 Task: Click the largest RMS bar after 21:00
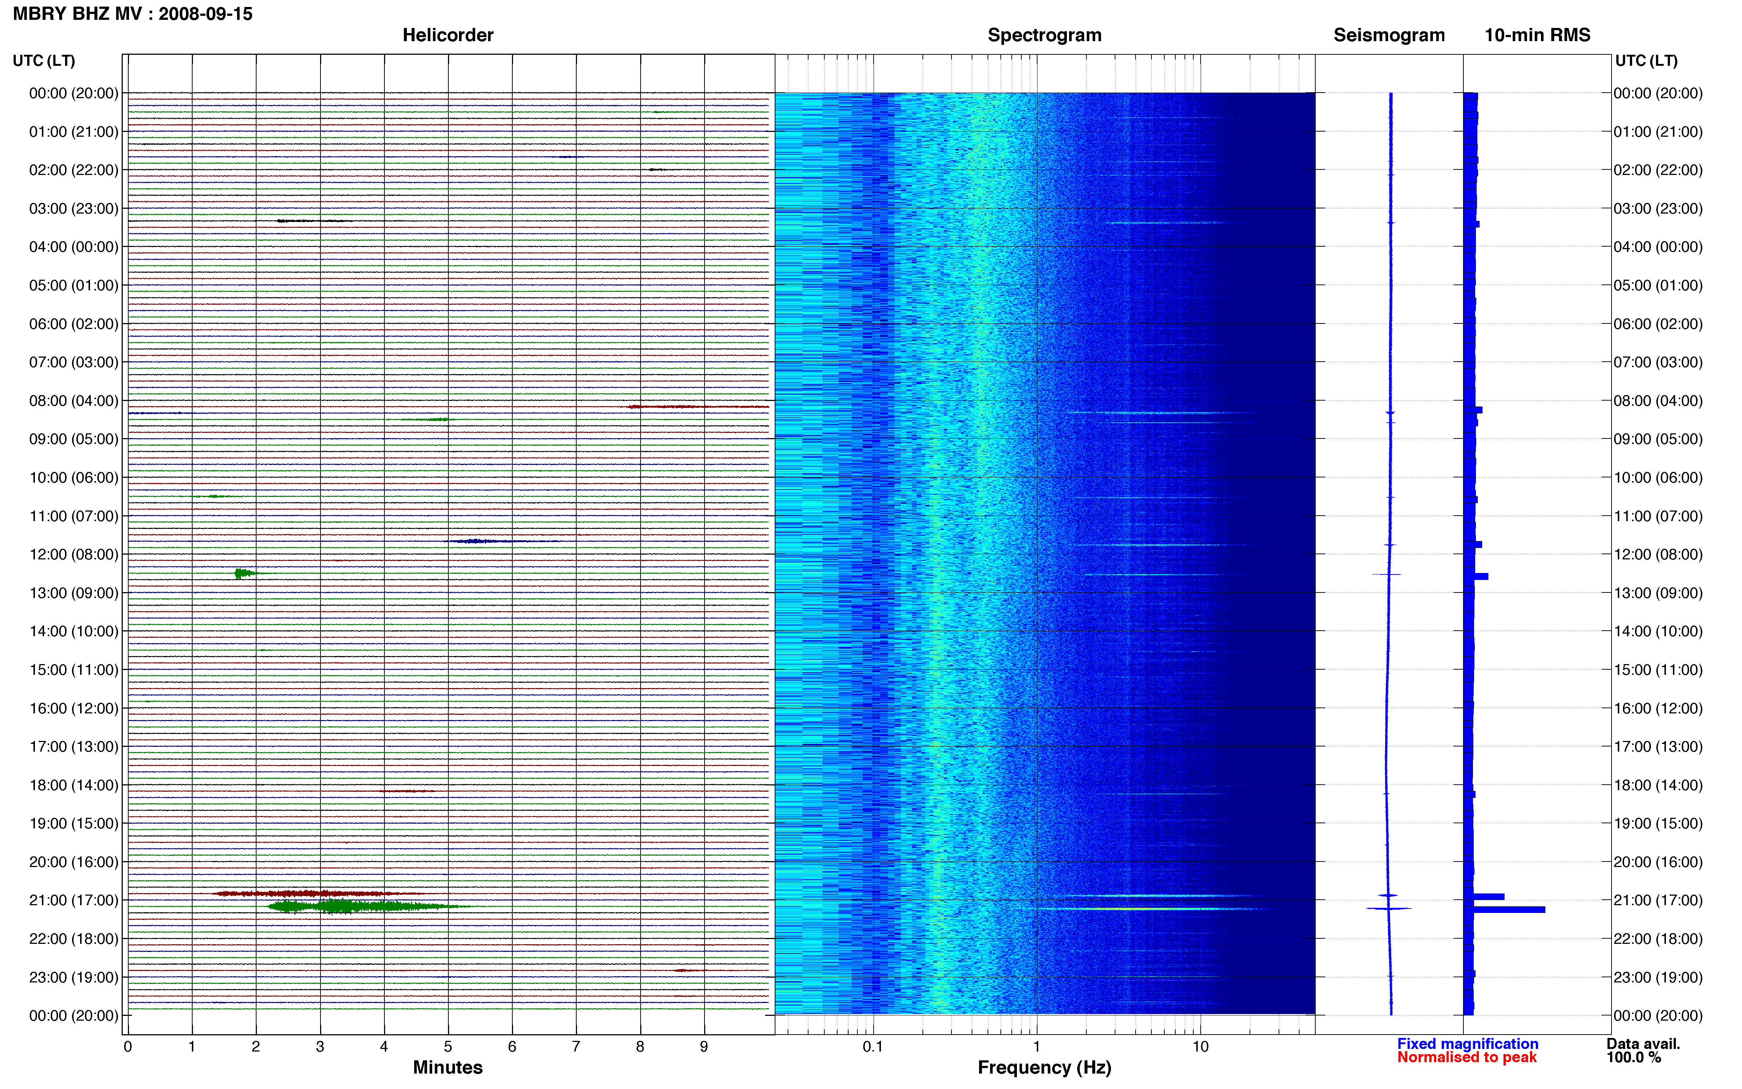[x=1504, y=910]
